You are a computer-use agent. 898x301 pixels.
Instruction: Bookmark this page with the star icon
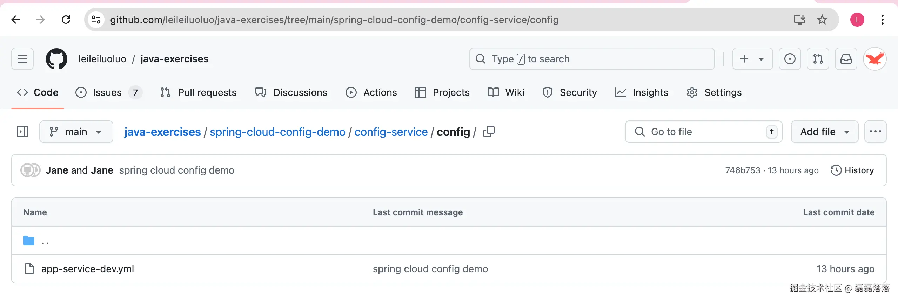822,20
